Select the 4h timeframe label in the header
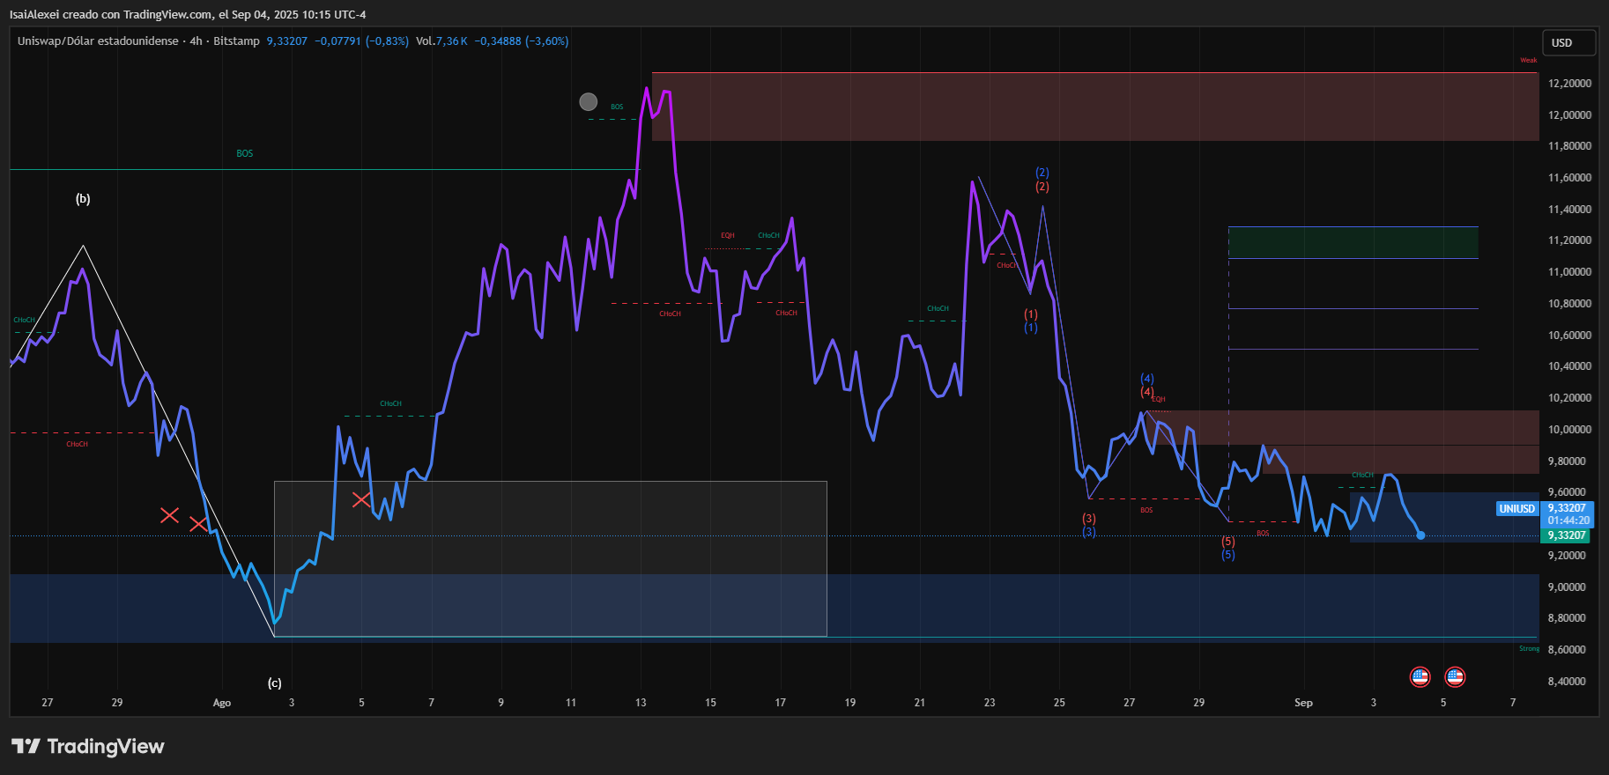The width and height of the screenshot is (1609, 775). click(x=196, y=41)
